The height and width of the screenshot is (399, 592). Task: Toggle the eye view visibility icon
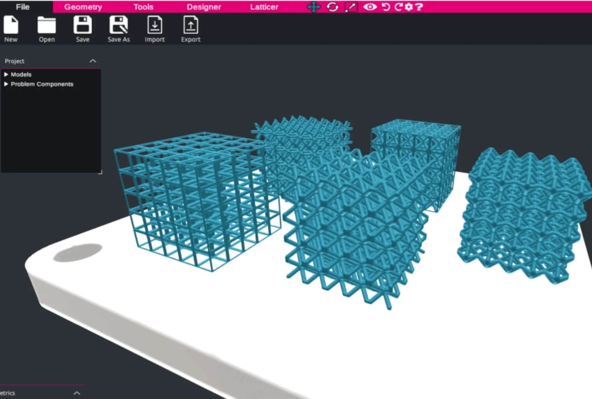370,7
